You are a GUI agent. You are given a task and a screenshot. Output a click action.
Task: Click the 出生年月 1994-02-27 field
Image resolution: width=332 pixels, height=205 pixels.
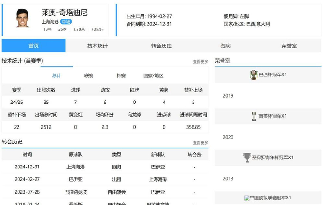pos(149,16)
